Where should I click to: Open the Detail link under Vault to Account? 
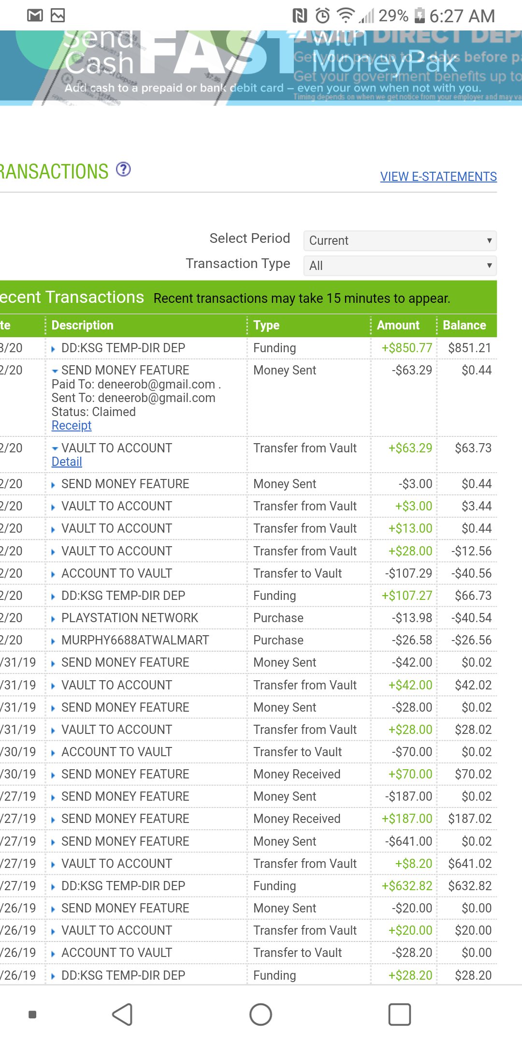tap(67, 462)
